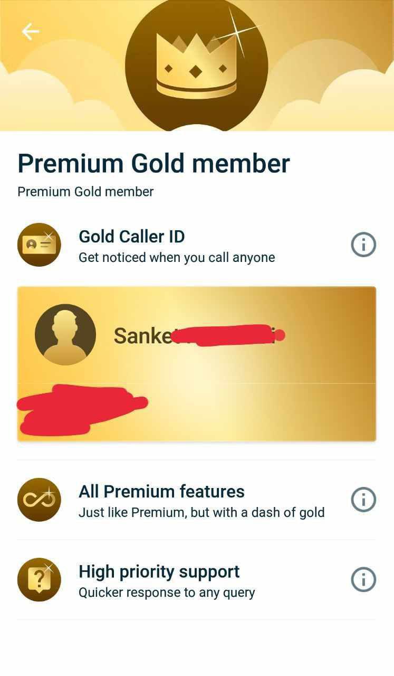The image size is (394, 676).
Task: Tap the 'Premium Gold member' heading
Action: click(x=153, y=163)
